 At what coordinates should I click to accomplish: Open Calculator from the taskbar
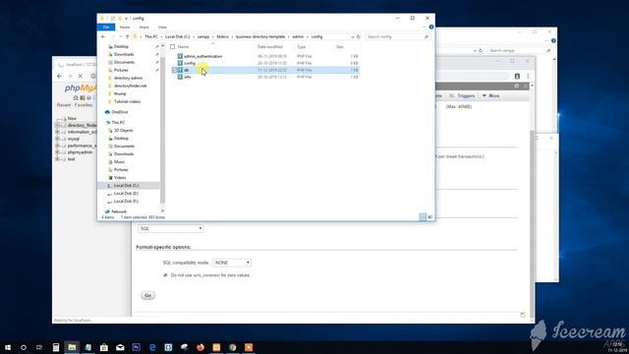tap(56, 347)
